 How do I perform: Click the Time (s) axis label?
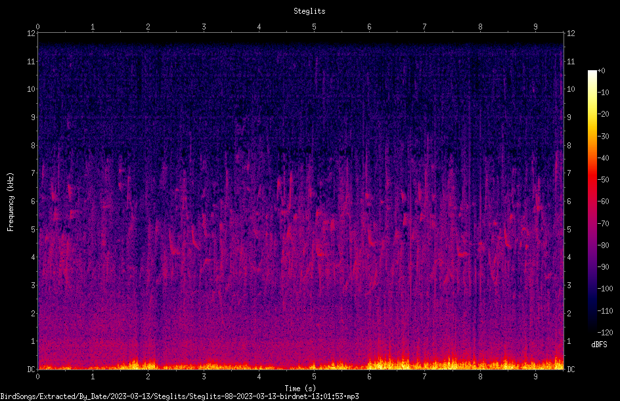coord(300,389)
